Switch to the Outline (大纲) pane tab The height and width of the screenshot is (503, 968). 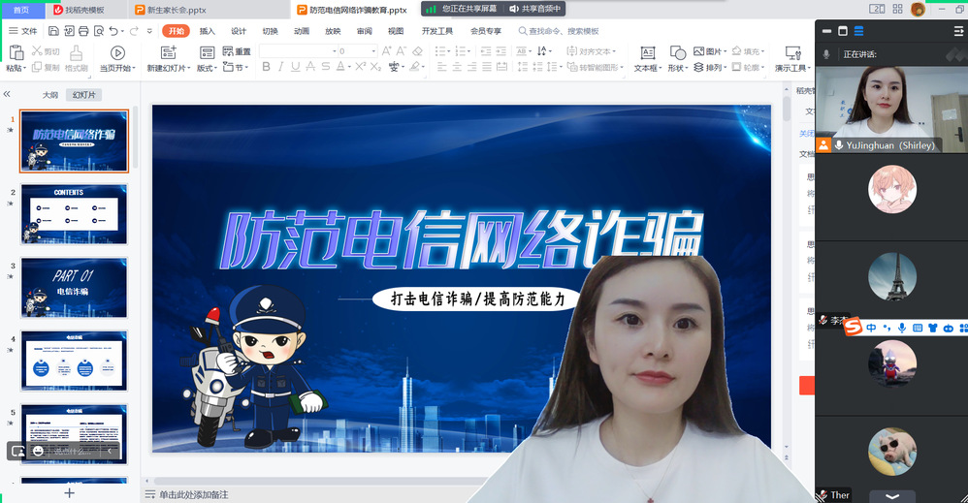coord(50,95)
